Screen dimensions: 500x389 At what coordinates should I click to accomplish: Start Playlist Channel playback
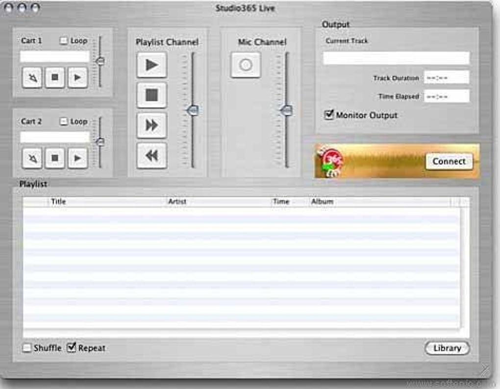[x=152, y=65]
